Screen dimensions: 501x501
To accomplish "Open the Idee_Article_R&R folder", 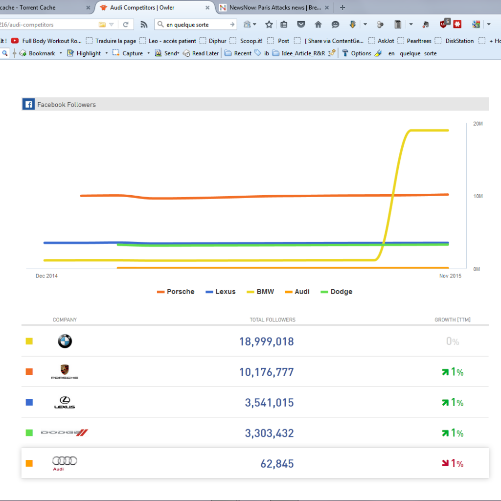I will point(299,53).
